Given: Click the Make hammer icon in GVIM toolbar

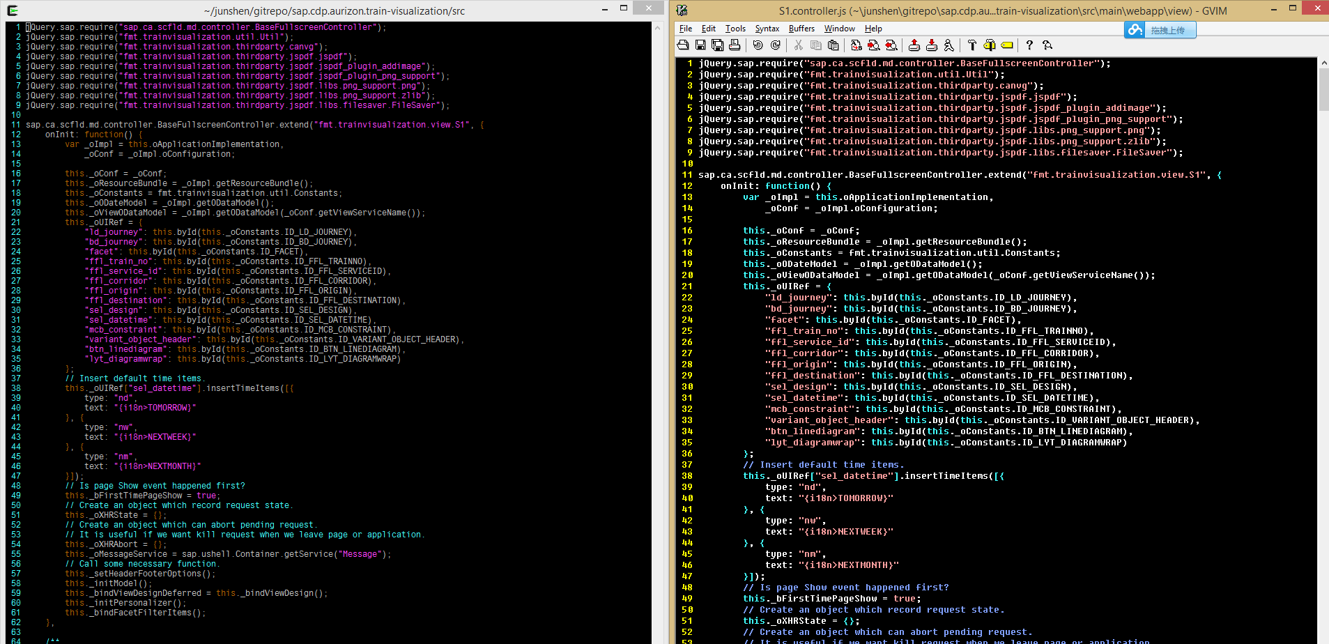Looking at the screenshot, I should point(972,45).
